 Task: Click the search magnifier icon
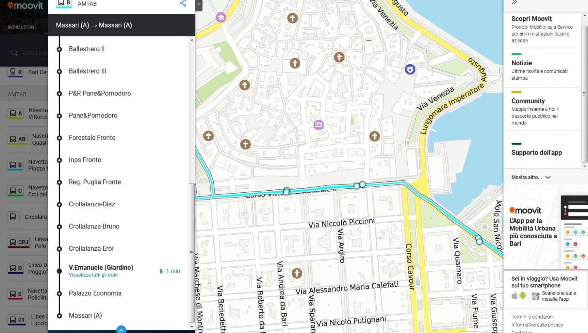pyautogui.click(x=14, y=53)
